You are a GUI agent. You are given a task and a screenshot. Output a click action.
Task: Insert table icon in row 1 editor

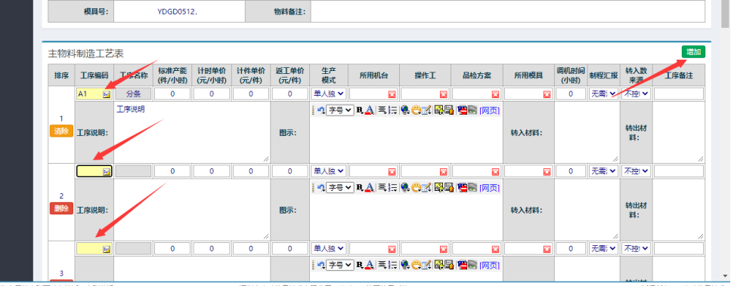point(426,110)
